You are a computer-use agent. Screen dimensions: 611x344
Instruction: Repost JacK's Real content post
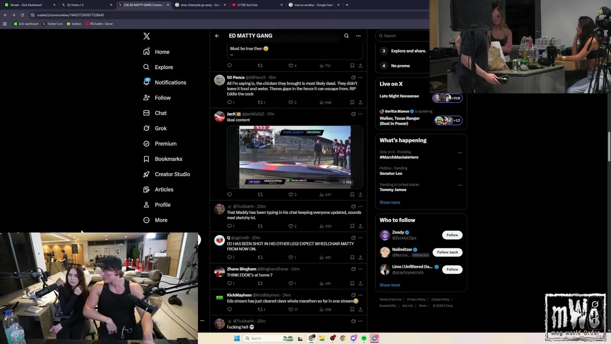(260, 194)
